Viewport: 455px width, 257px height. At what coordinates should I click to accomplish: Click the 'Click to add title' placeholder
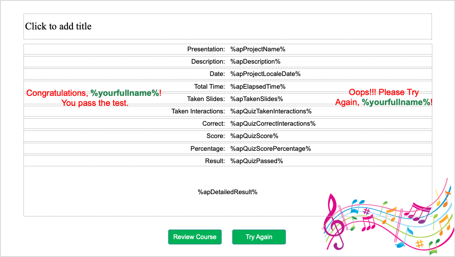[x=58, y=26]
